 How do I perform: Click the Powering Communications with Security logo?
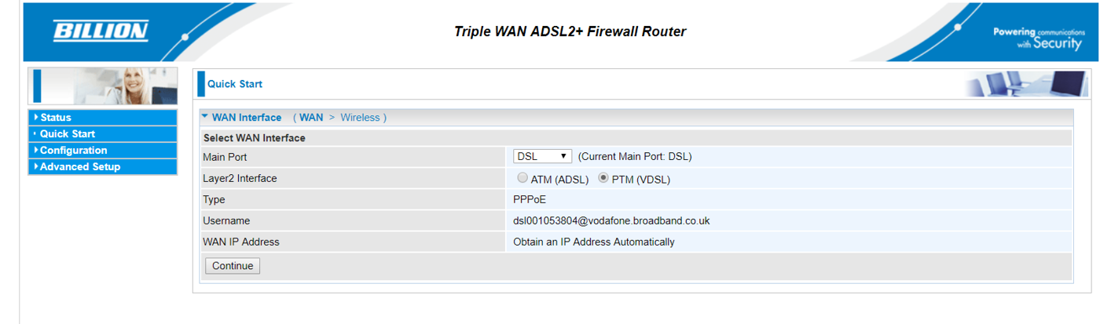[x=1038, y=38]
